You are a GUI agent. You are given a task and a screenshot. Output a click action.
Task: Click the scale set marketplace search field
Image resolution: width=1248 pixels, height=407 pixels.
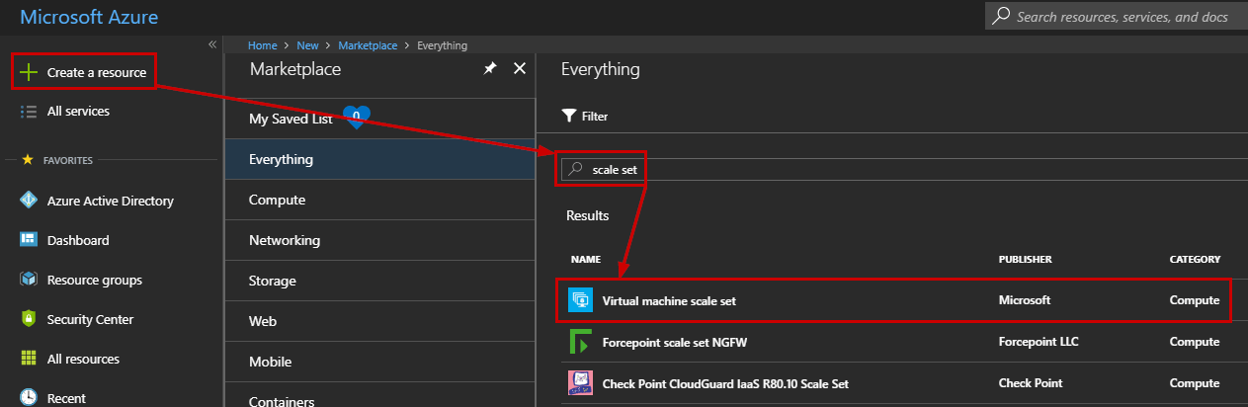click(904, 169)
